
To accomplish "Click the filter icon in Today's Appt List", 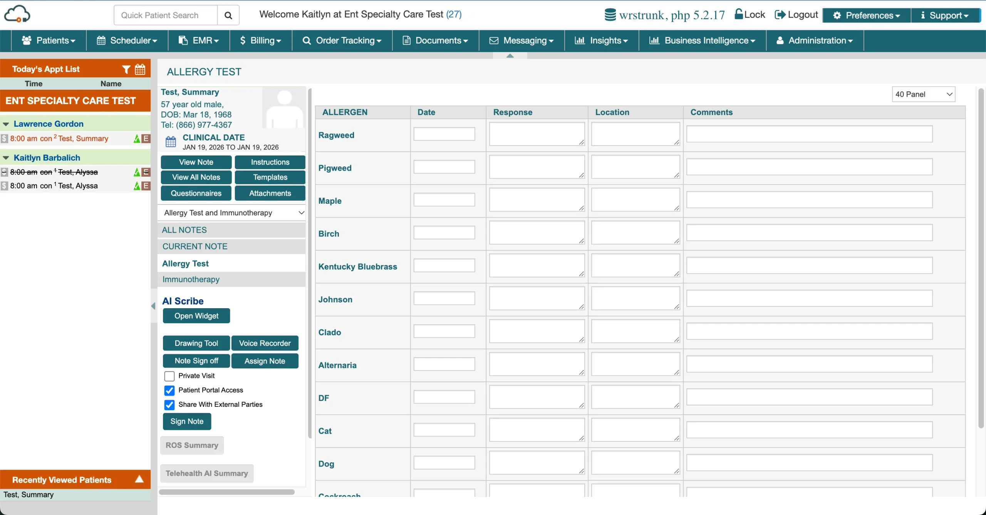I will [126, 69].
